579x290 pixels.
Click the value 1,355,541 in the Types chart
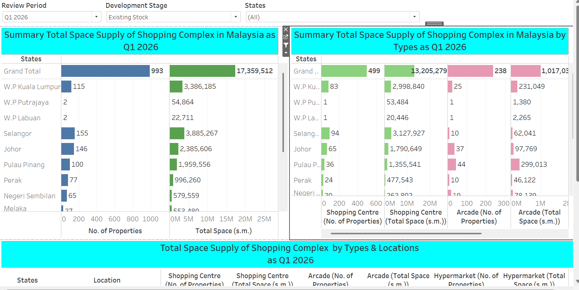(x=405, y=164)
